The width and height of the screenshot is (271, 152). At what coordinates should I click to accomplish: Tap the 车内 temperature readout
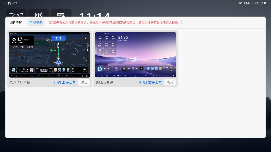[x=11, y=3]
